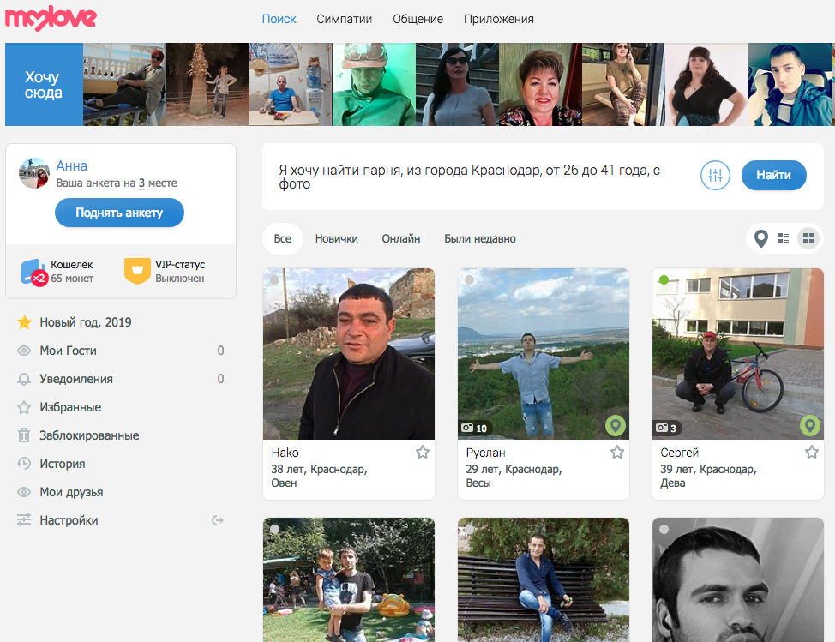Open Сергей's photo with bicycle

738,353
